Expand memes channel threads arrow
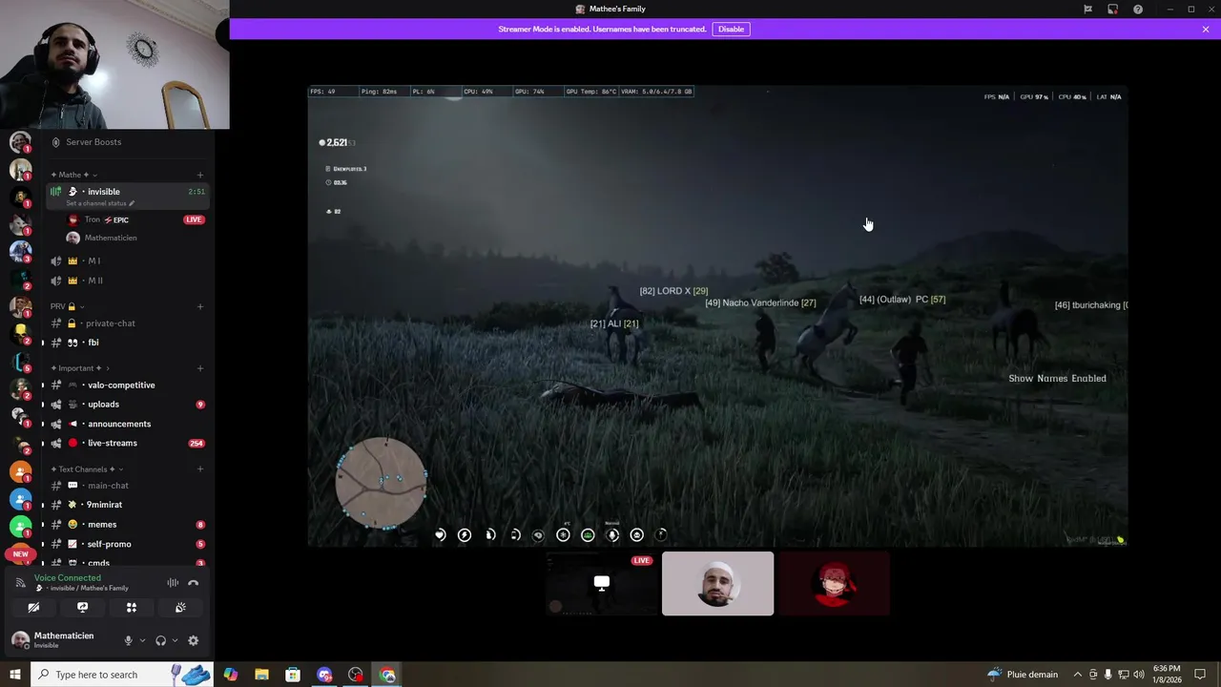The image size is (1221, 687). pos(42,525)
